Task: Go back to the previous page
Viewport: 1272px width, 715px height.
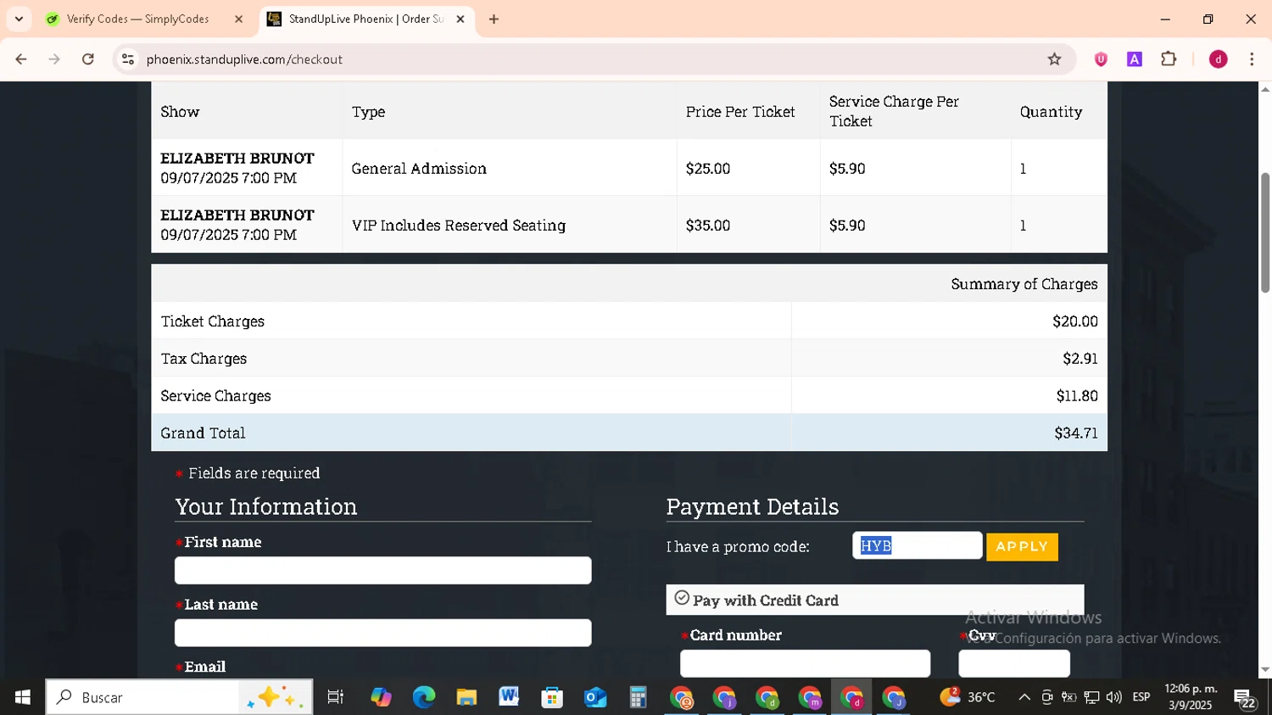Action: pyautogui.click(x=21, y=59)
